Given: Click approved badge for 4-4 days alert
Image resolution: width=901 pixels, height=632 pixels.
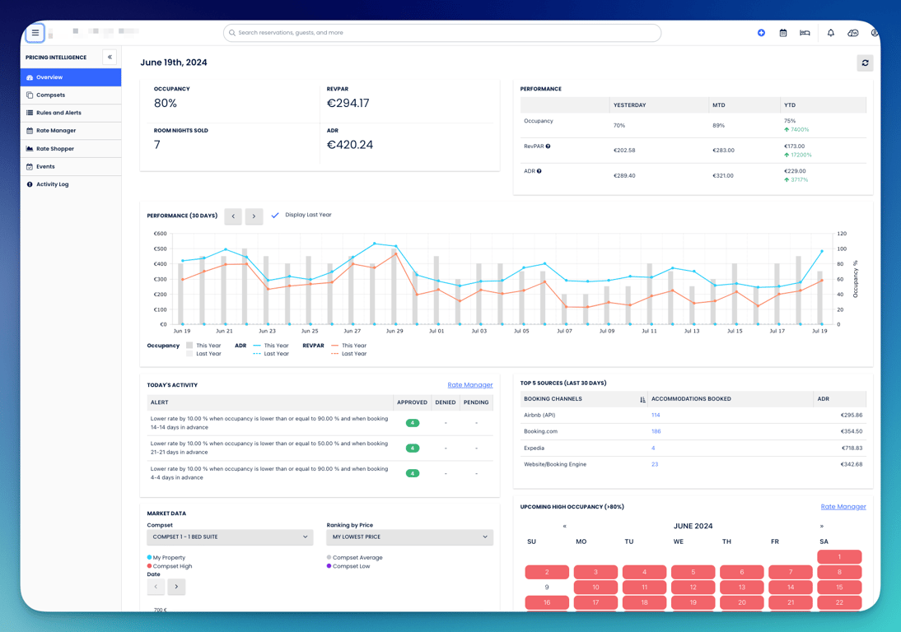Looking at the screenshot, I should click(x=413, y=473).
